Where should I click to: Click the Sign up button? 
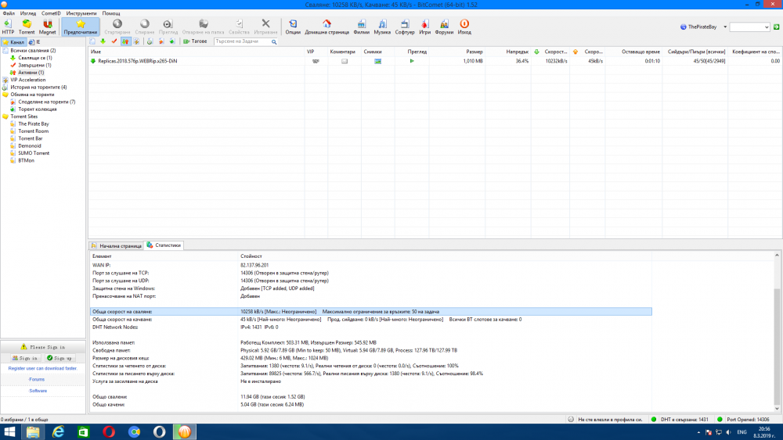coord(60,358)
